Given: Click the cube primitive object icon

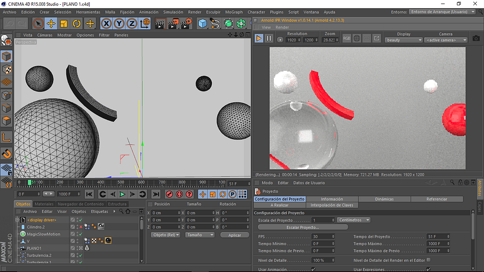Looking at the screenshot, I should (x=202, y=24).
